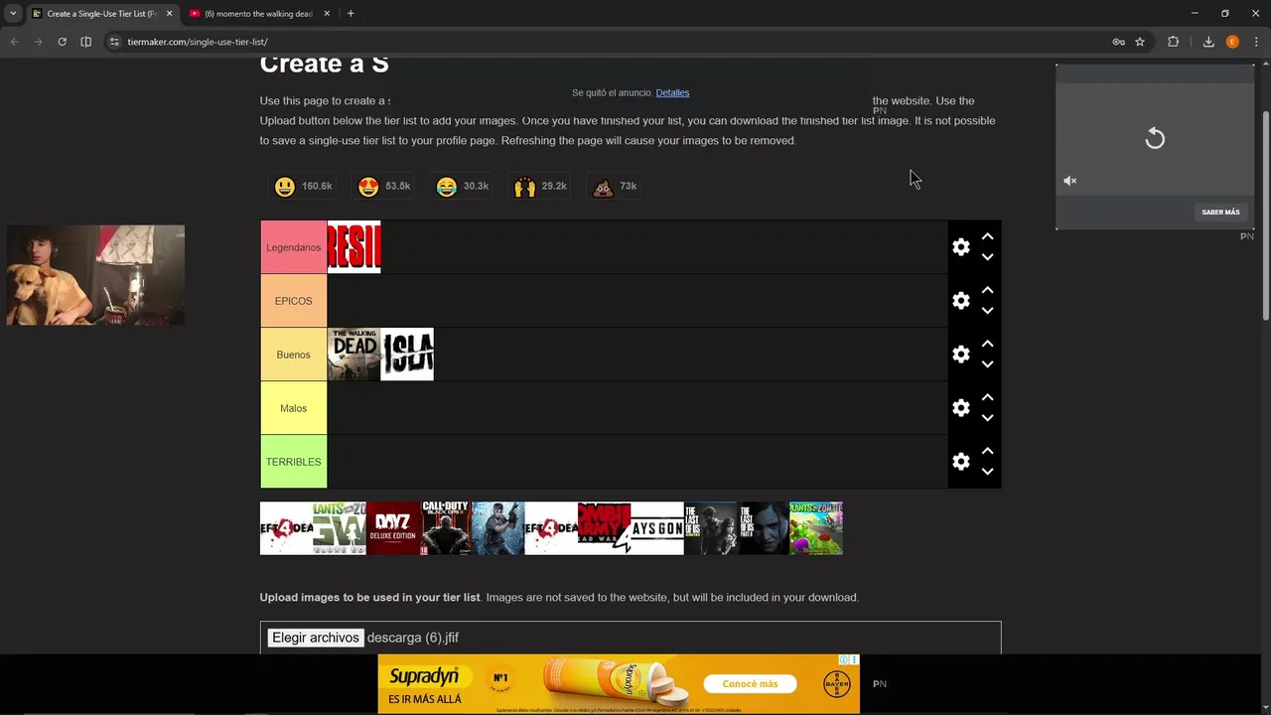Screen dimensions: 1271x715
Task: Open the orange profile avatar
Action: (x=1232, y=42)
